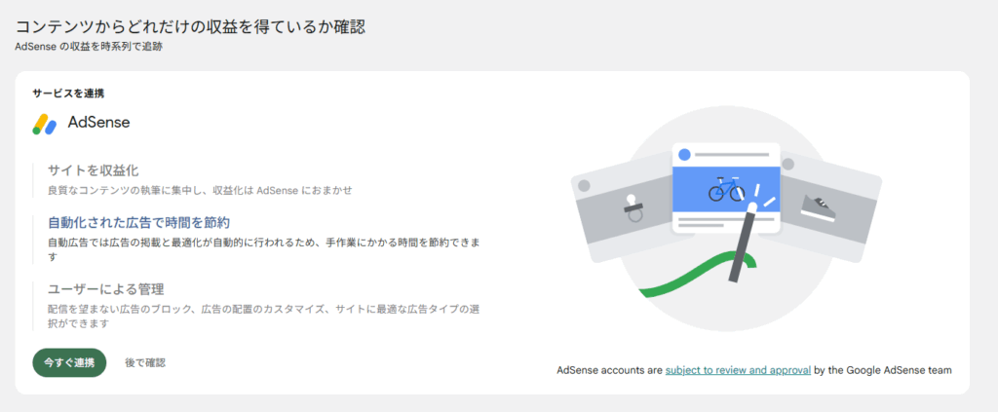Click the gray dot on the left card
Screen dimensions: 998x412
tap(584, 185)
